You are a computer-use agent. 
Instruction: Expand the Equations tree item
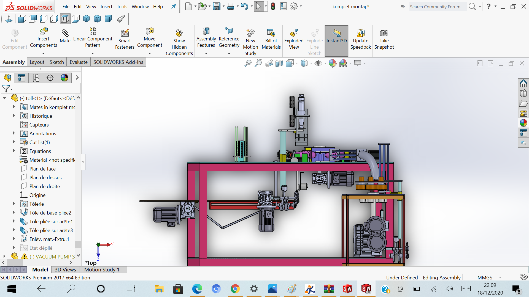14,151
